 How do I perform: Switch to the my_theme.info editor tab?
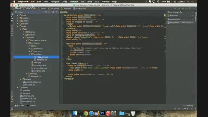pos(181,12)
